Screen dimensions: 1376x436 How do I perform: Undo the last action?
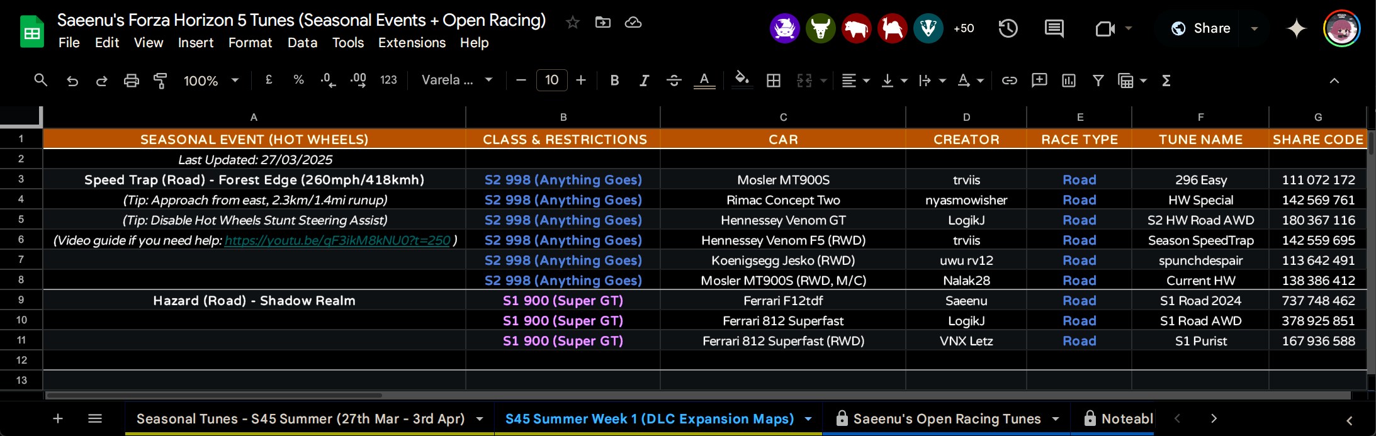coord(72,81)
